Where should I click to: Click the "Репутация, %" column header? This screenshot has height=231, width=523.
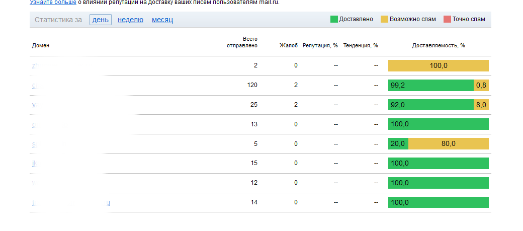[x=320, y=45]
